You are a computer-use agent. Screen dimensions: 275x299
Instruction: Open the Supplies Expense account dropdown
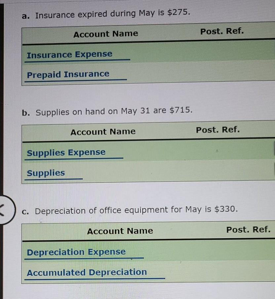click(74, 153)
